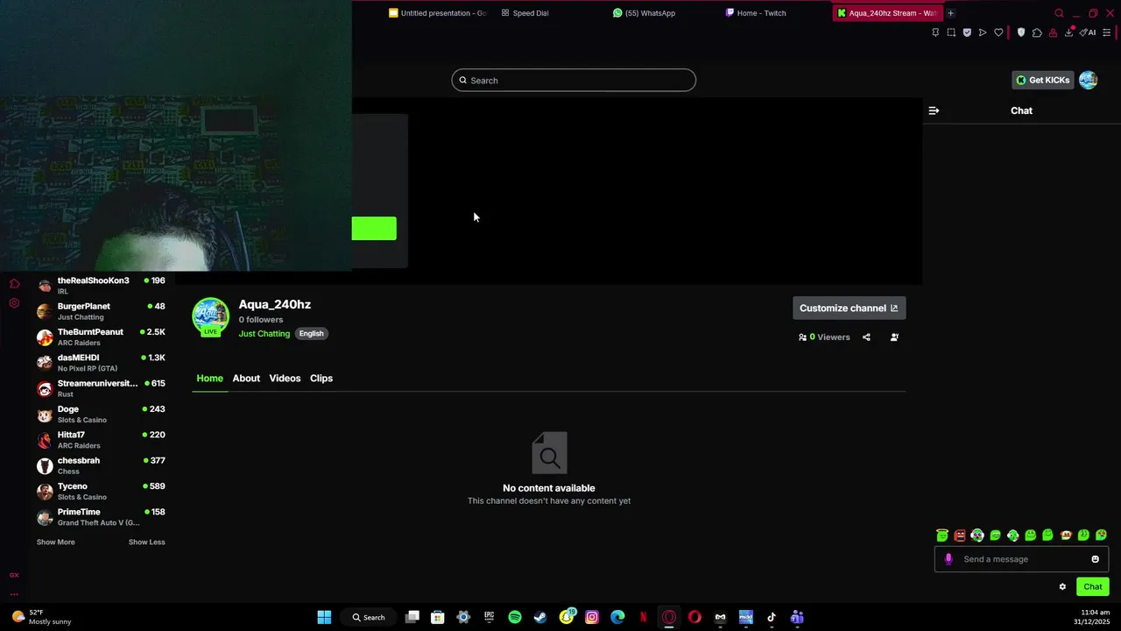Open dasMEHDI channel in sidebar
Screen dimensions: 1121x631
[x=101, y=363]
